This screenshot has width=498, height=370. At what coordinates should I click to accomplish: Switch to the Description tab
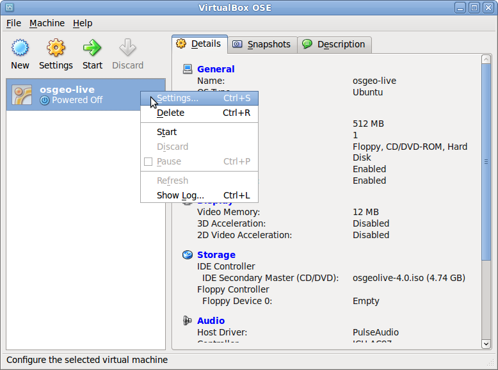[x=334, y=44]
